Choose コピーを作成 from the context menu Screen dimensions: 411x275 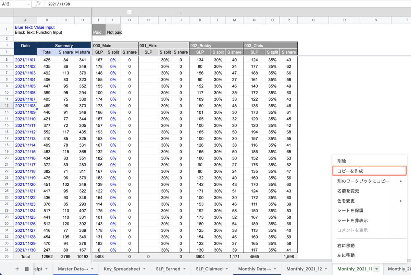pos(370,171)
